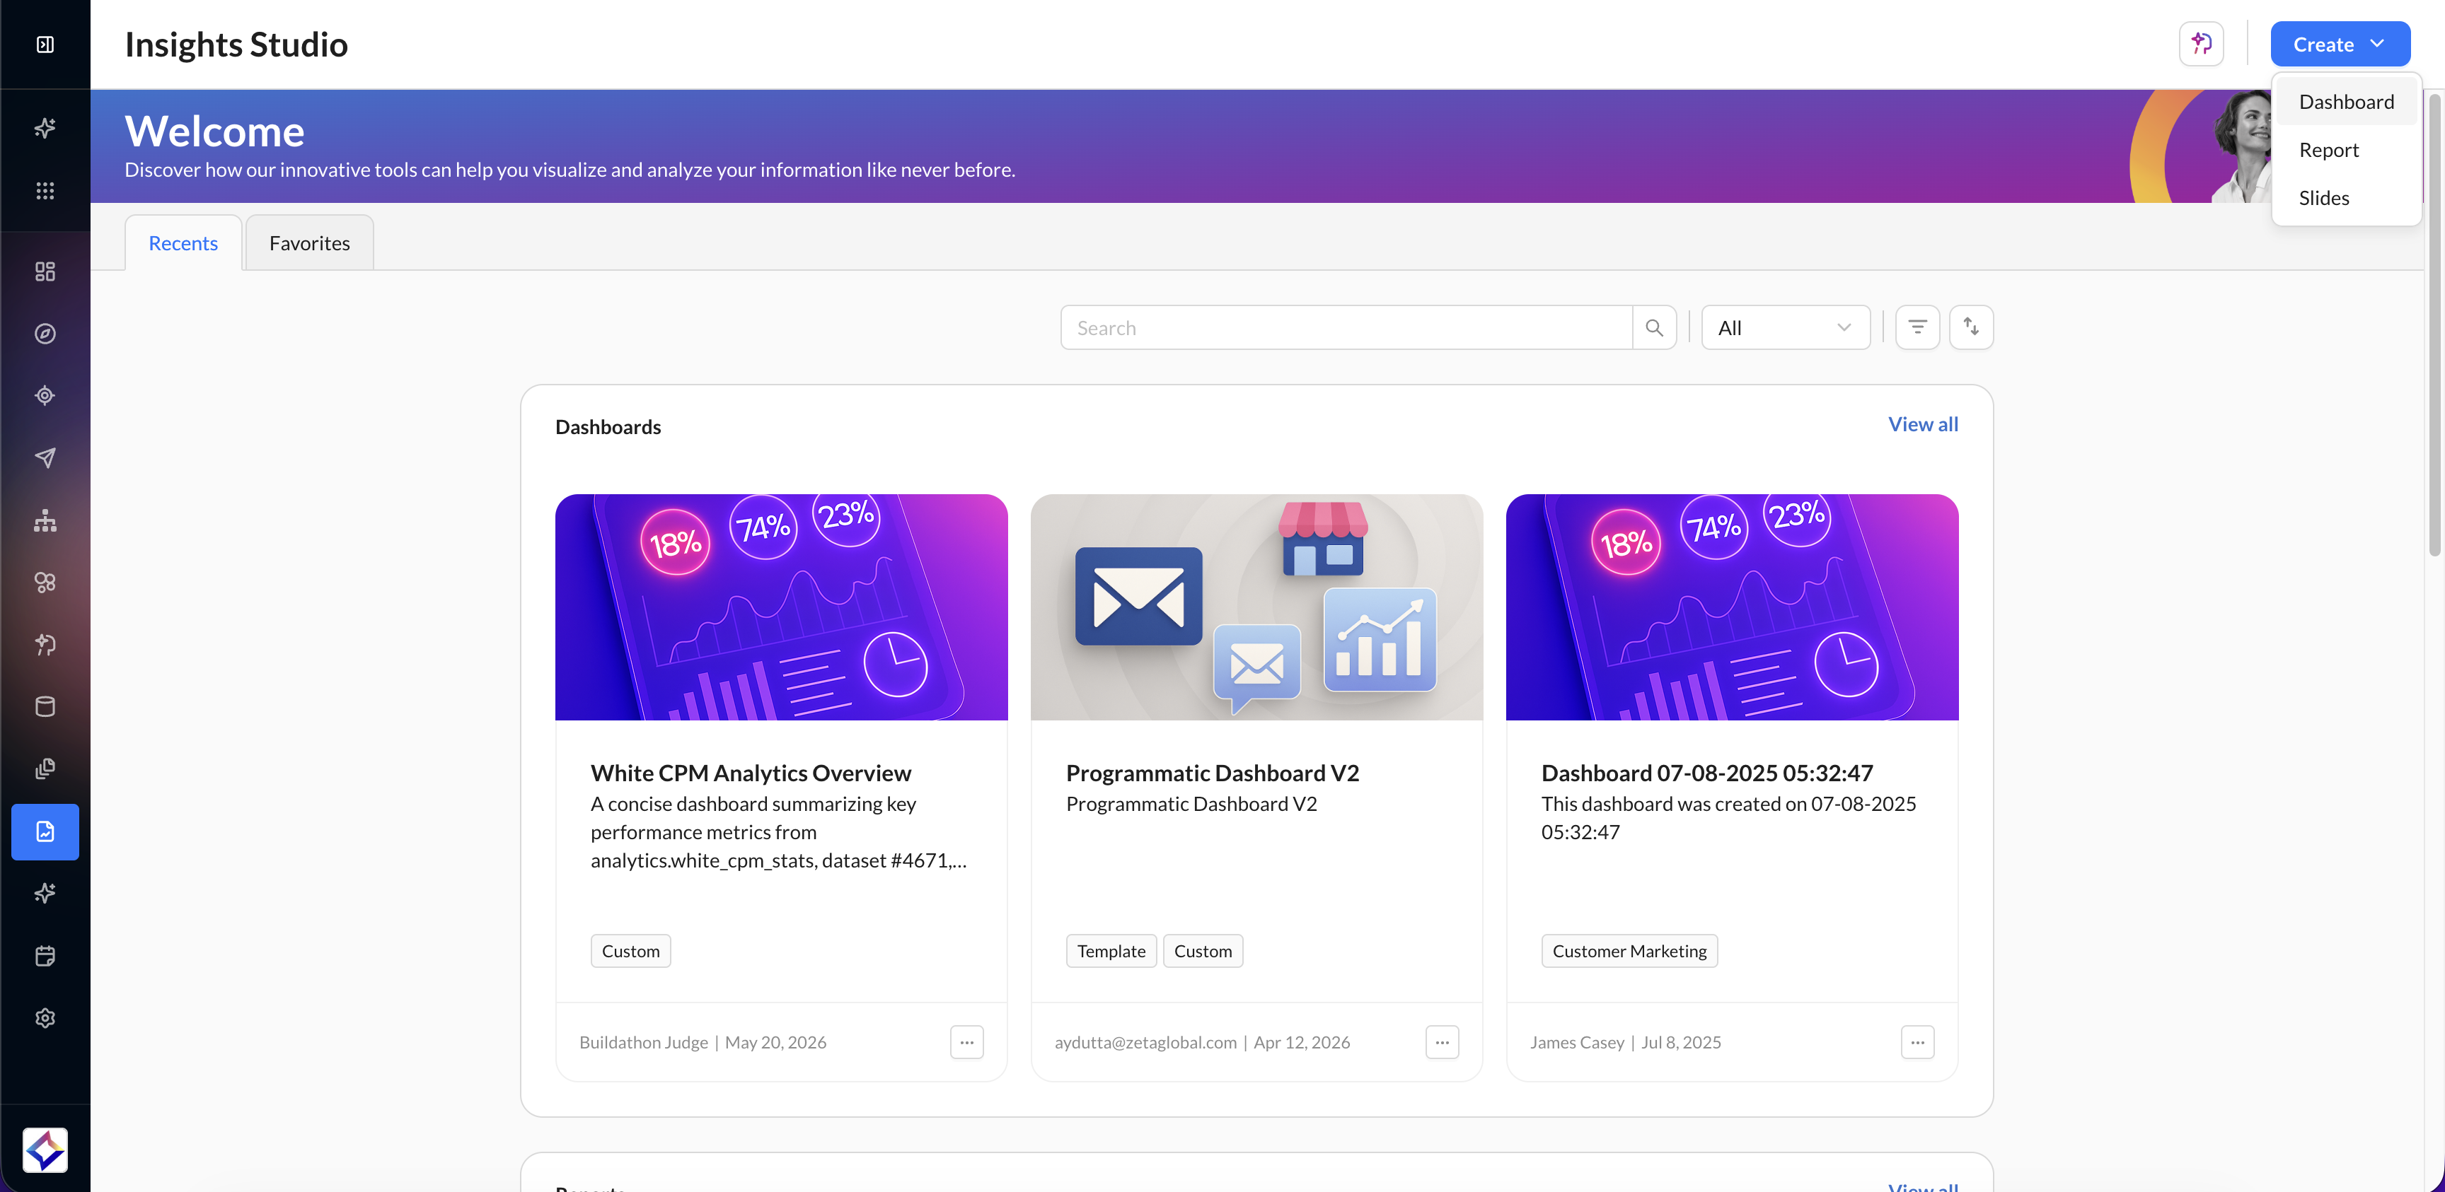This screenshot has width=2445, height=1192.
Task: Open the White CPM Analytics Overview title
Action: [751, 773]
